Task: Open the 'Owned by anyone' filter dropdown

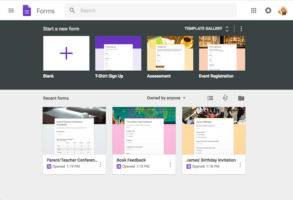Action: click(166, 98)
